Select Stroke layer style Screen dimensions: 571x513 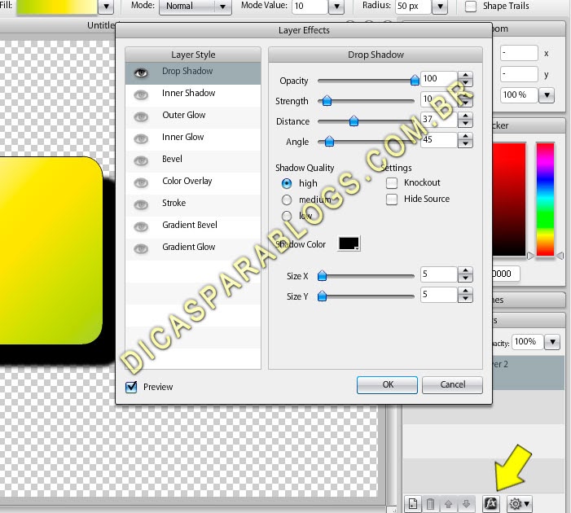pos(193,204)
